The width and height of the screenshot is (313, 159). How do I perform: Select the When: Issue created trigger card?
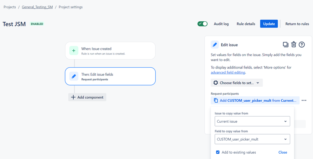[110, 51]
